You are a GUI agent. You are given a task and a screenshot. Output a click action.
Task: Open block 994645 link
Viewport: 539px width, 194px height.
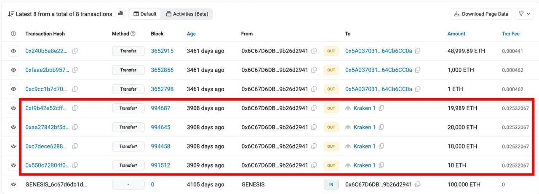click(161, 127)
